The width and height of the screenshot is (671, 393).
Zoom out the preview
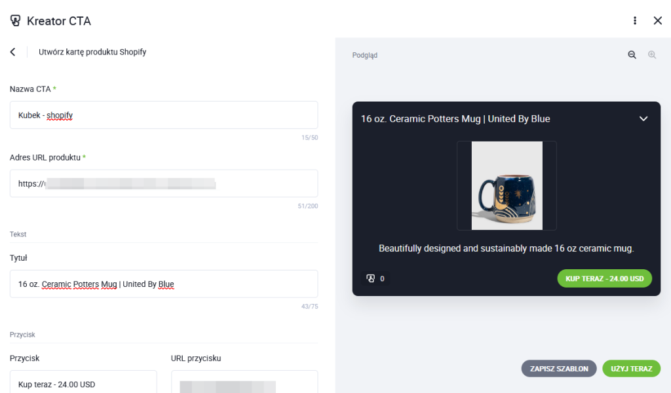(632, 55)
